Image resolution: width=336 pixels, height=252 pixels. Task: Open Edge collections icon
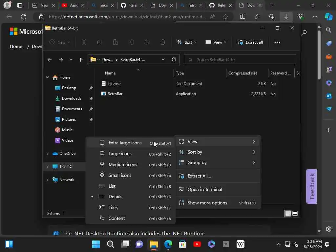[x=272, y=17]
